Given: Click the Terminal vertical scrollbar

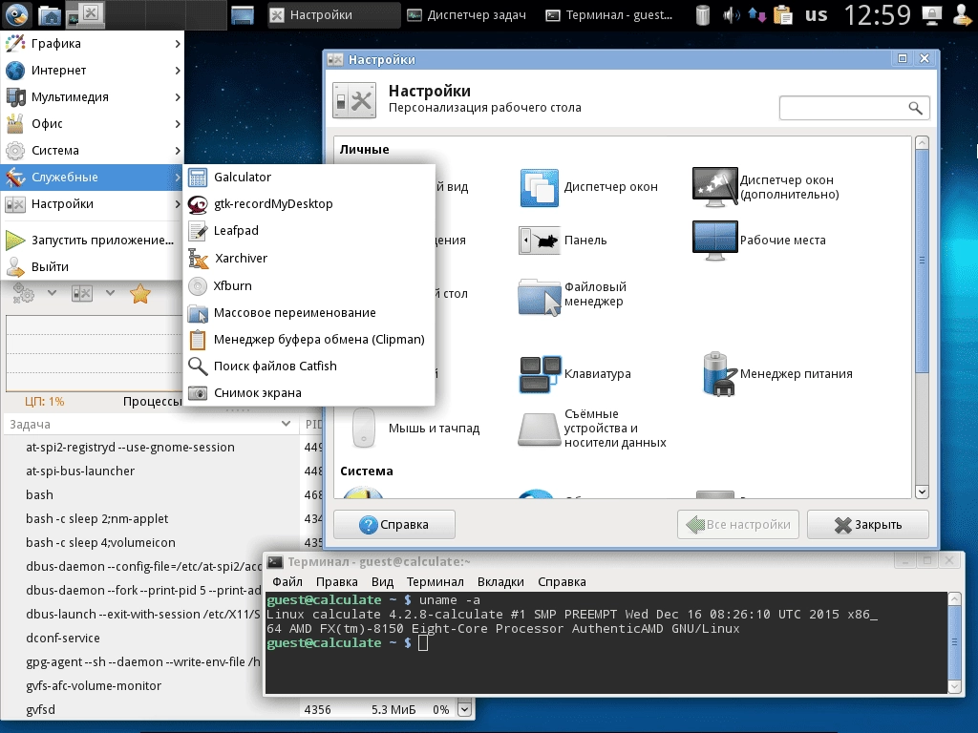Looking at the screenshot, I should click(954, 642).
